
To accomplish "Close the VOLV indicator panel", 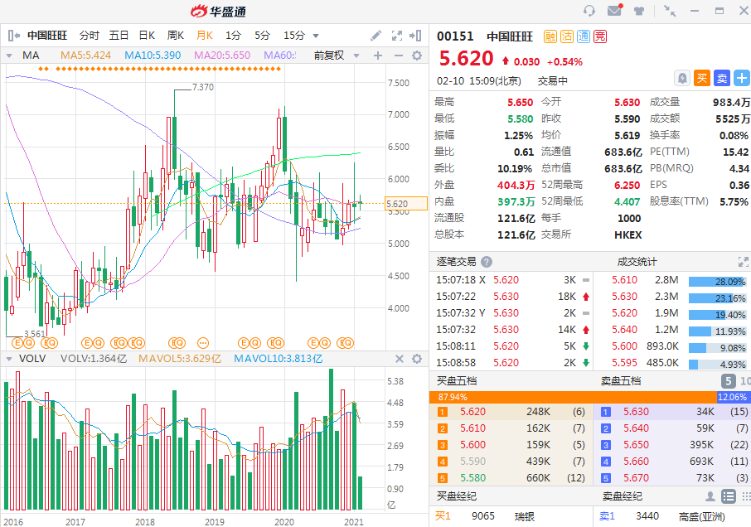I will 399,359.
